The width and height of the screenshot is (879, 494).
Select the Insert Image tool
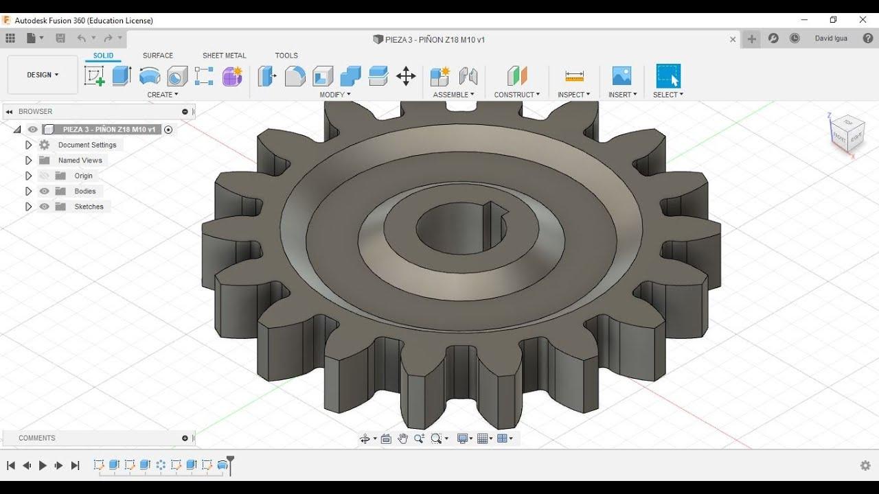[x=621, y=75]
